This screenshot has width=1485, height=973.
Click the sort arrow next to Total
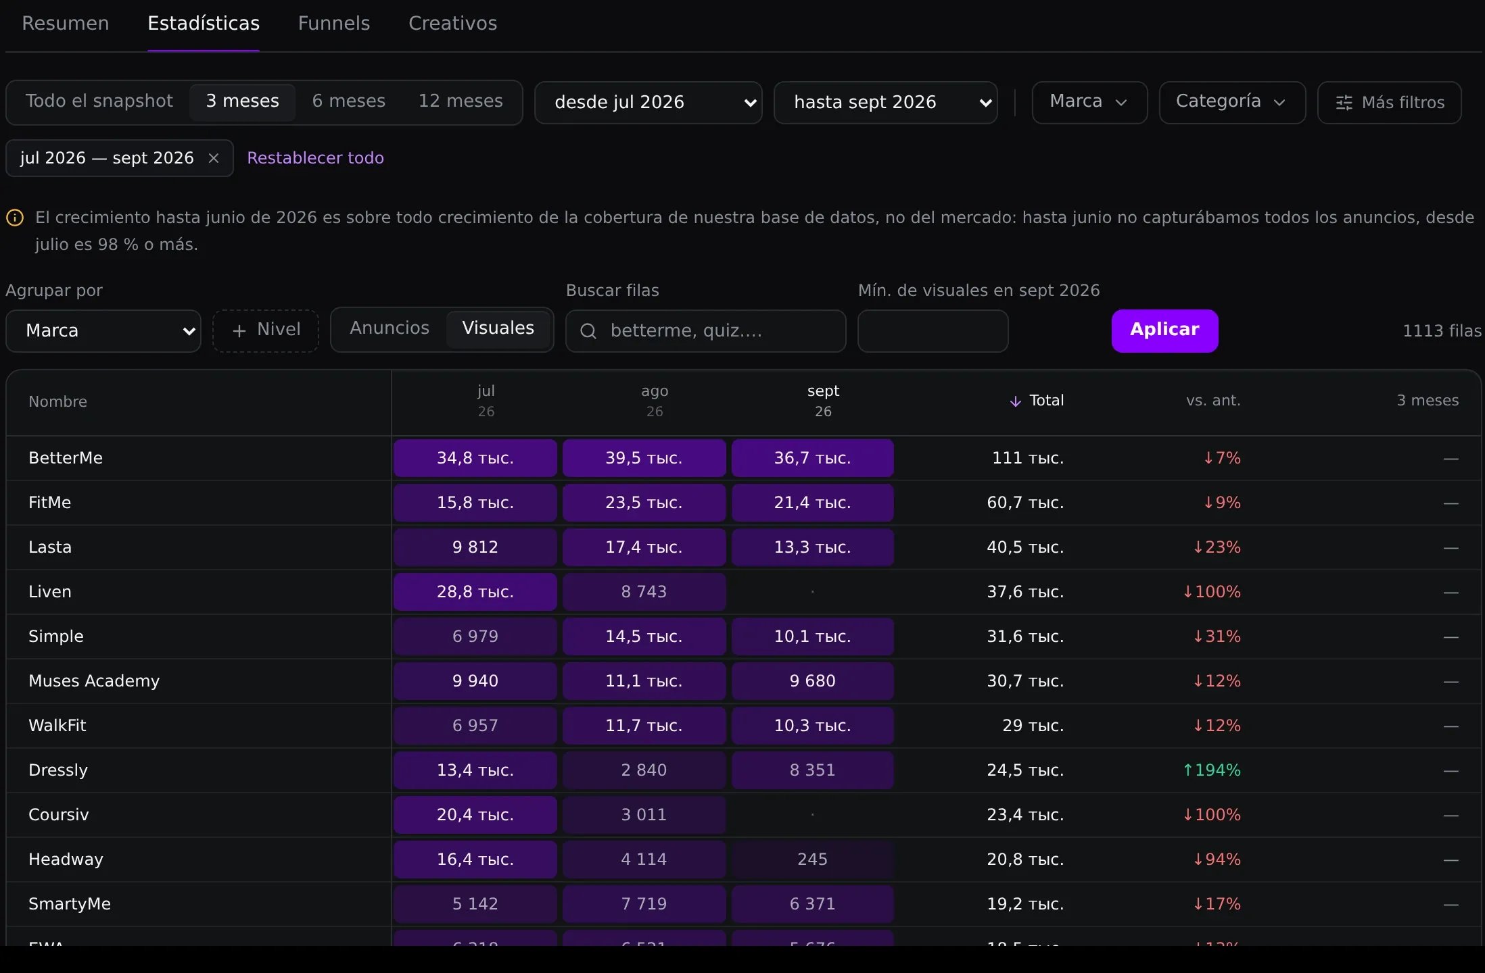click(1015, 401)
